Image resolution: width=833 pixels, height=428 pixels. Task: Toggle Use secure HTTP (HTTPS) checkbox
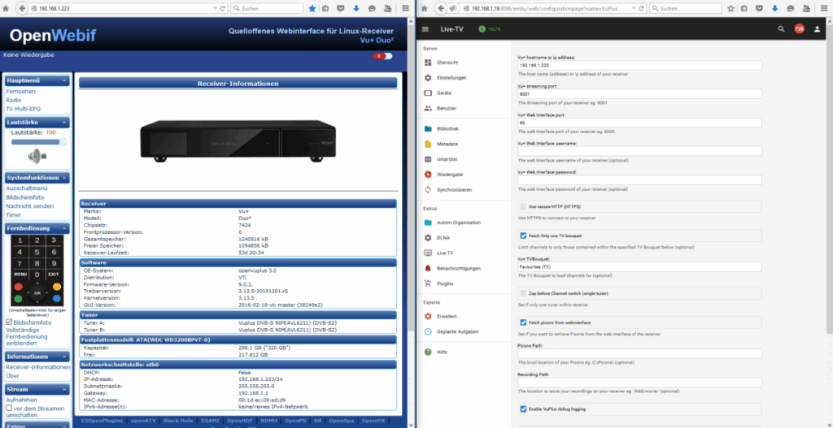tap(523, 206)
